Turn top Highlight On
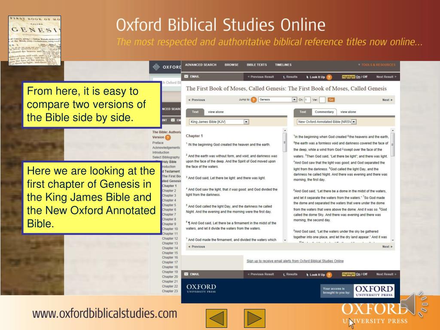 coord(358,76)
